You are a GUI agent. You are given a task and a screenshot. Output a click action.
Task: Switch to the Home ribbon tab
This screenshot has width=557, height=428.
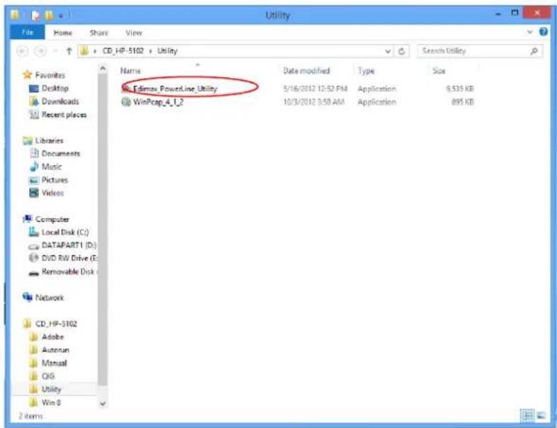coord(63,33)
